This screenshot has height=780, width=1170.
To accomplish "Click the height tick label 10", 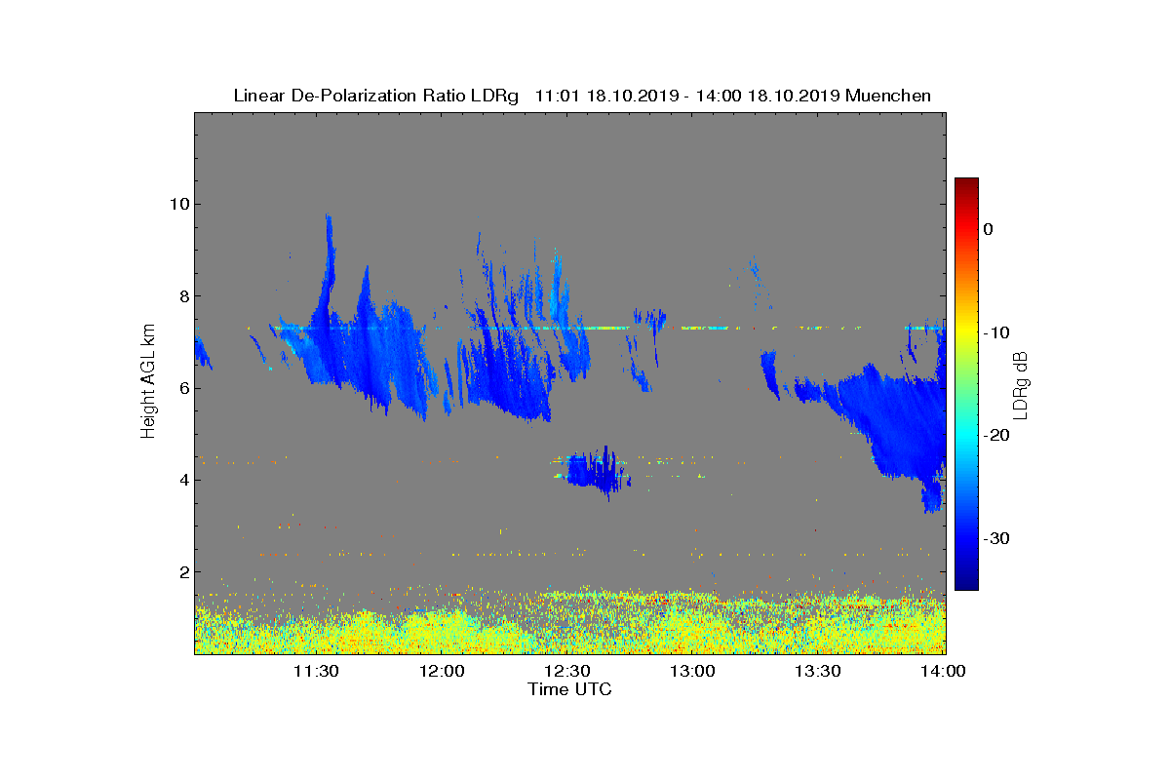I will point(177,204).
